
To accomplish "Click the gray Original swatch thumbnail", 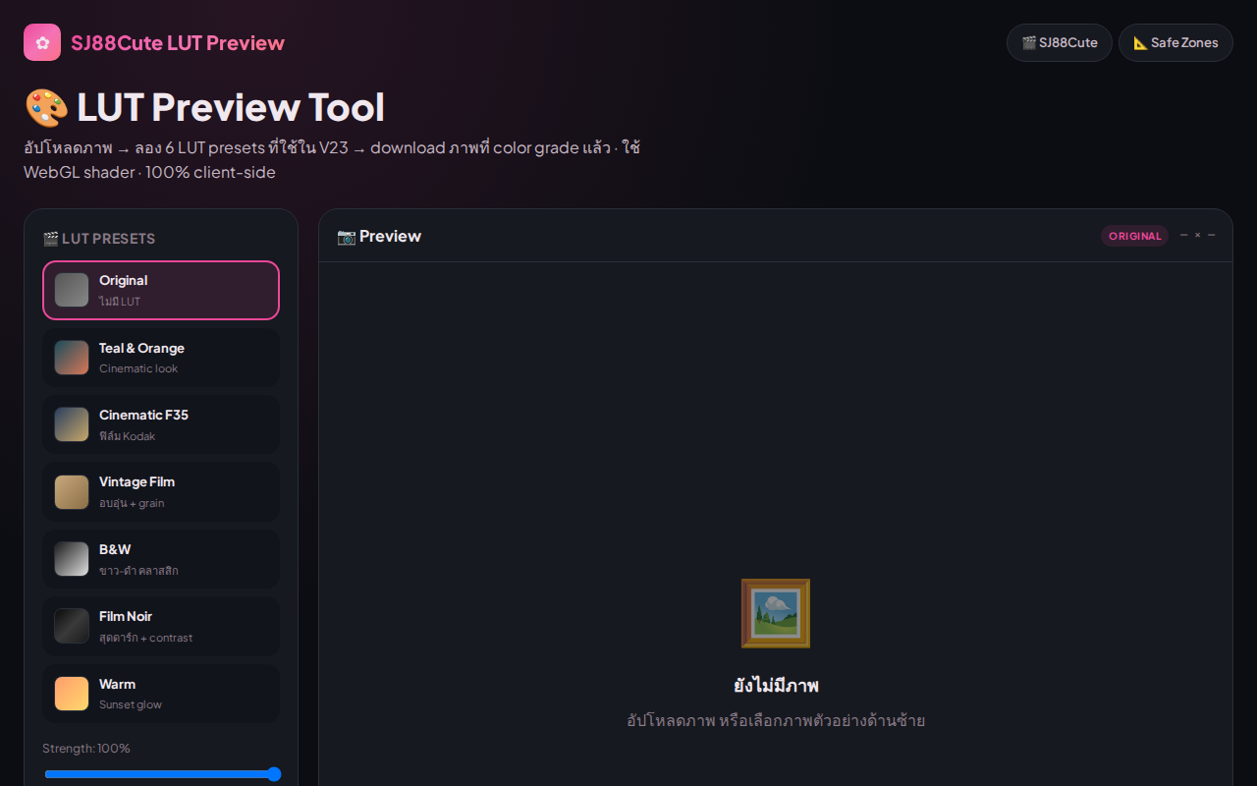I will coord(72,290).
